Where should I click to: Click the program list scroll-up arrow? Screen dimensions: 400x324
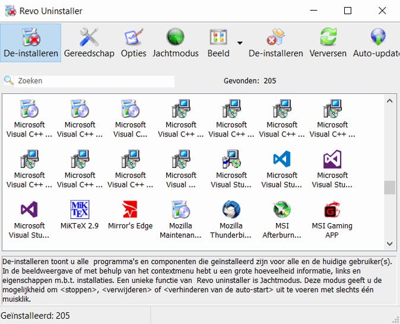389,101
